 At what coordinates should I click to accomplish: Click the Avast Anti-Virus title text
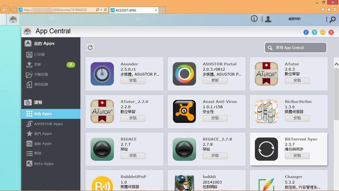pyautogui.click(x=220, y=101)
